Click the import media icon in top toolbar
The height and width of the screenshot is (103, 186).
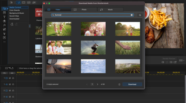[x=11, y=2]
